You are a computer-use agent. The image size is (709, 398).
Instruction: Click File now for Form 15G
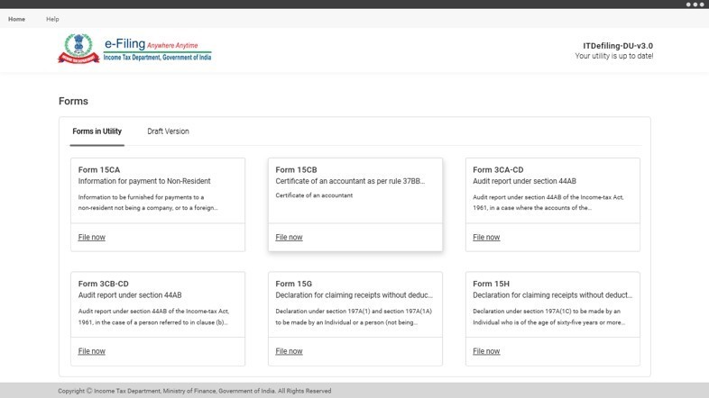click(x=289, y=351)
